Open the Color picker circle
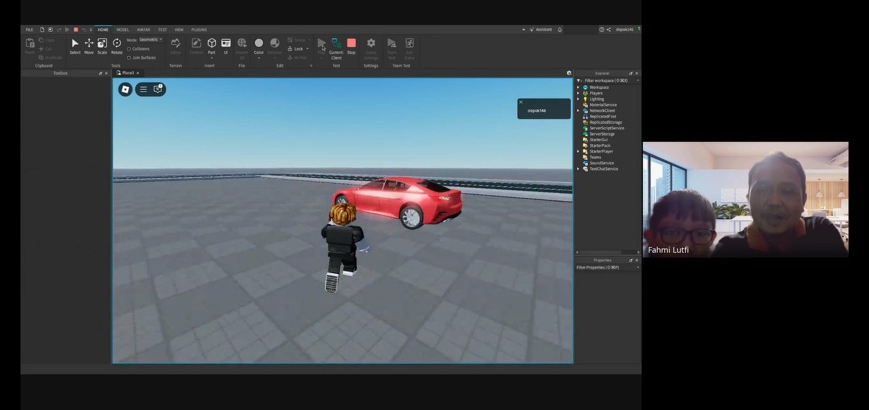The height and width of the screenshot is (410, 869). (259, 43)
